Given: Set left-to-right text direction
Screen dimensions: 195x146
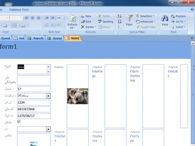Looking at the screenshot, I should tap(60, 18).
